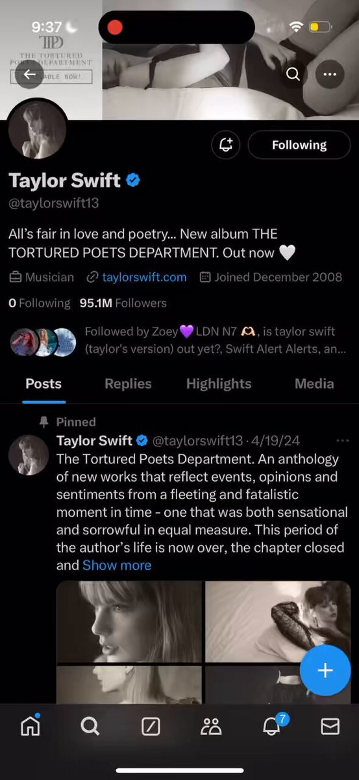Compose new post with plus button
Image resolution: width=359 pixels, height=780 pixels.
[x=325, y=670]
